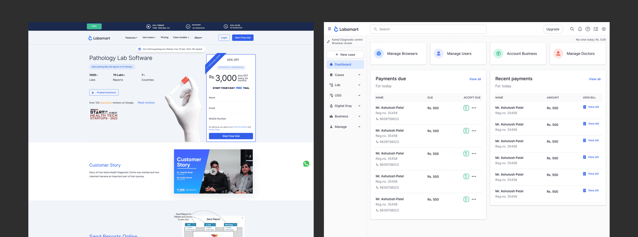Viewport: 638px width, 237px height.
Task: Open notifications bell in dashboard
Action: click(x=580, y=29)
